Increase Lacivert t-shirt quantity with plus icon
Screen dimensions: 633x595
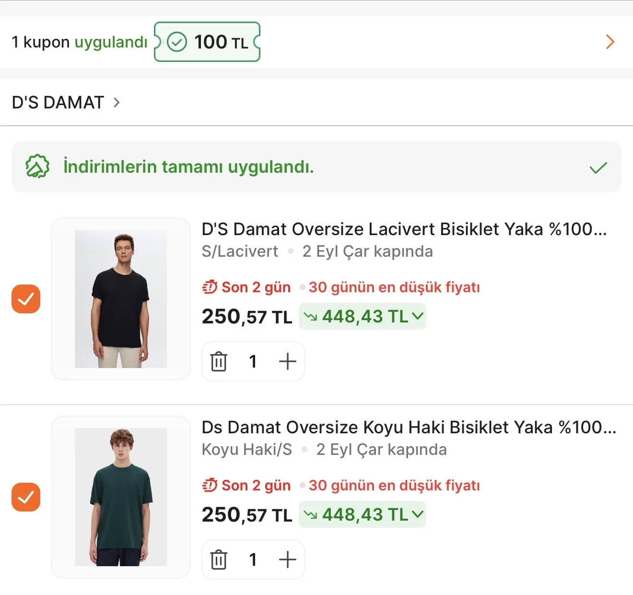point(288,361)
